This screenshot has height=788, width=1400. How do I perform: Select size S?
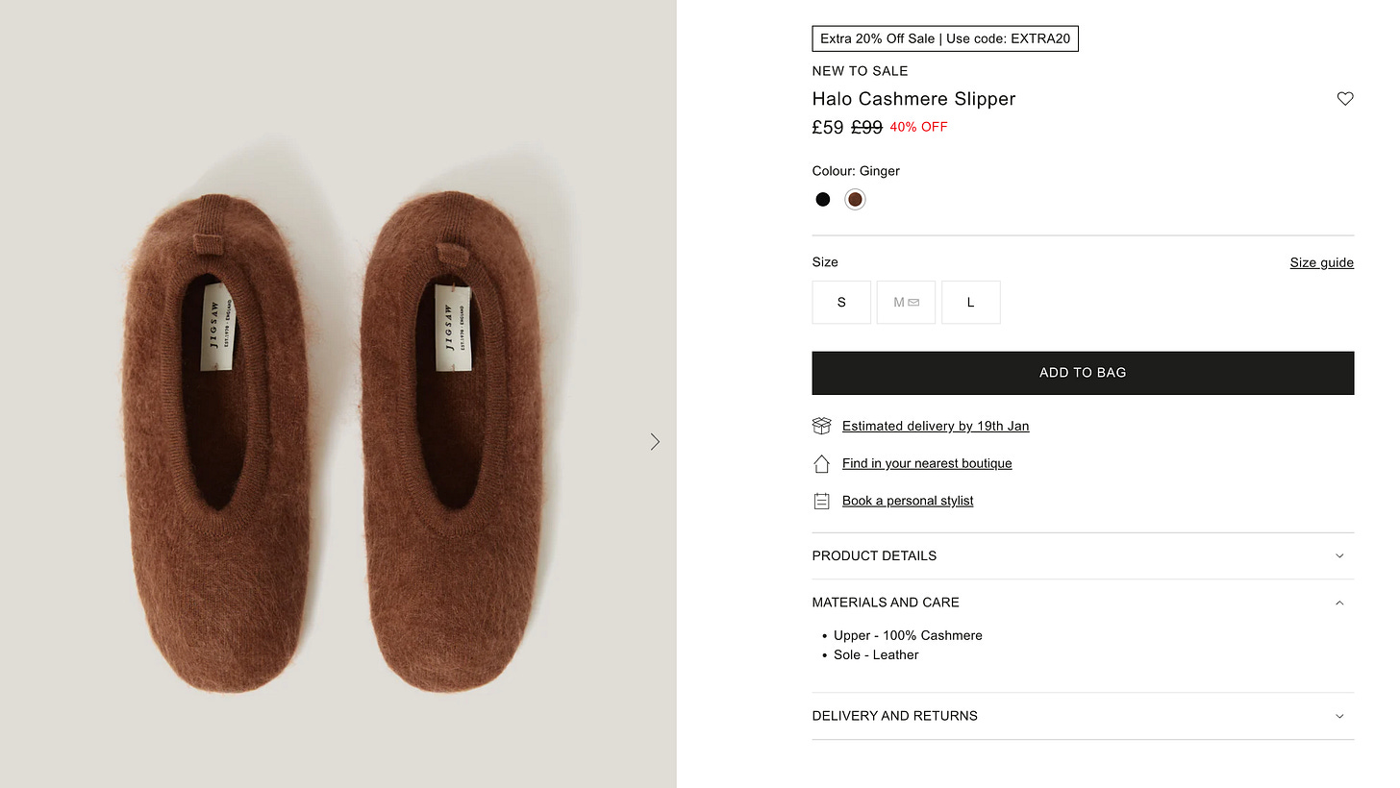841,302
